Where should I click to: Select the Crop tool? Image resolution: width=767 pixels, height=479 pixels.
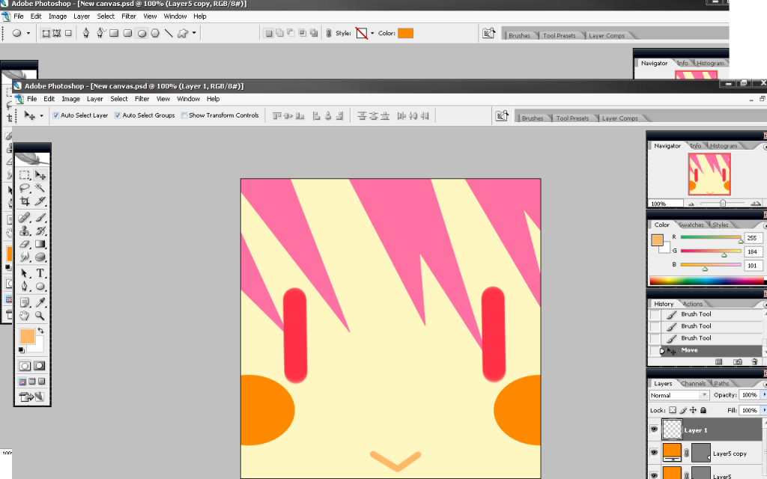click(24, 201)
